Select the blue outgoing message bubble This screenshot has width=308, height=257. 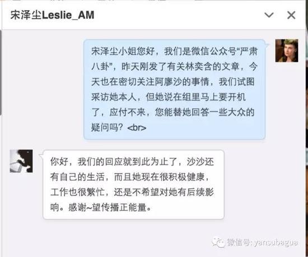pyautogui.click(x=174, y=90)
